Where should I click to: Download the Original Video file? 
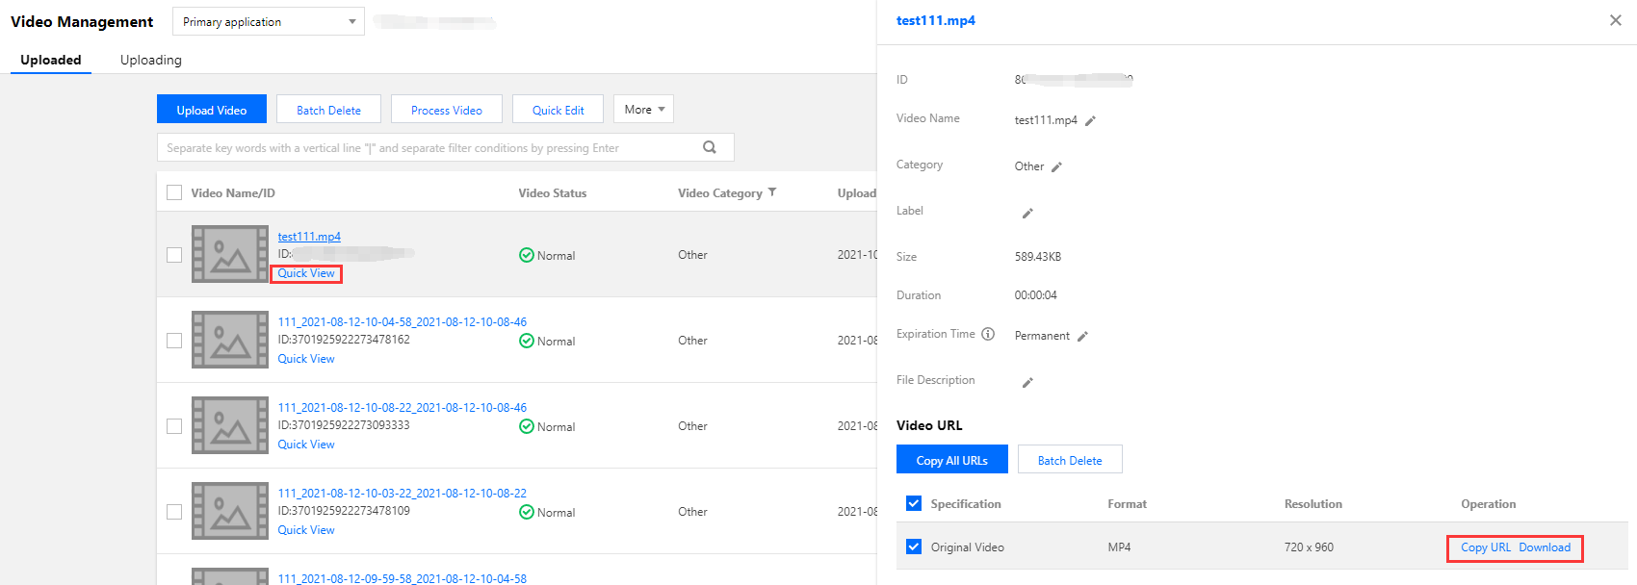pos(1545,547)
